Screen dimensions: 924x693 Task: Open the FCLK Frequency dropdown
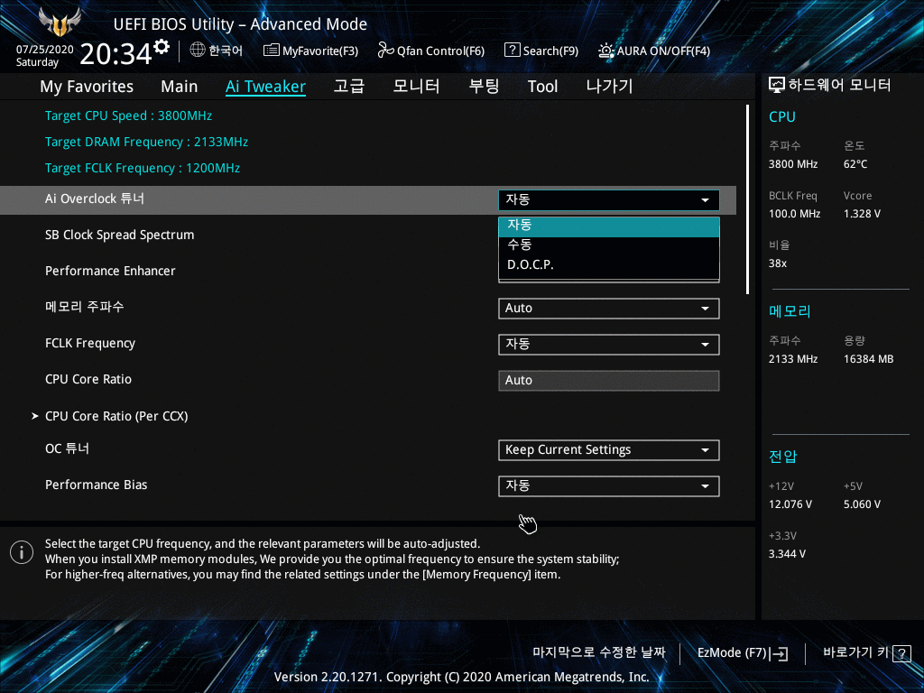coord(609,344)
